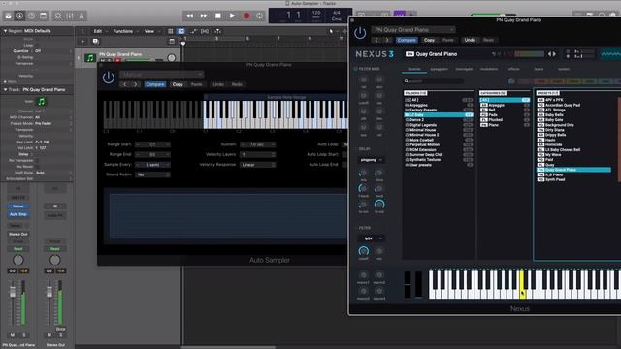Click Undo in the Nexus window
621x349 pixels.
click(470, 40)
